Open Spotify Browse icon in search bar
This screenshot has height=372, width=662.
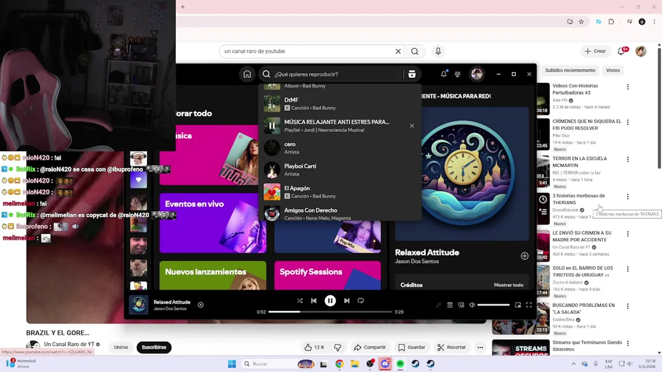click(x=412, y=74)
